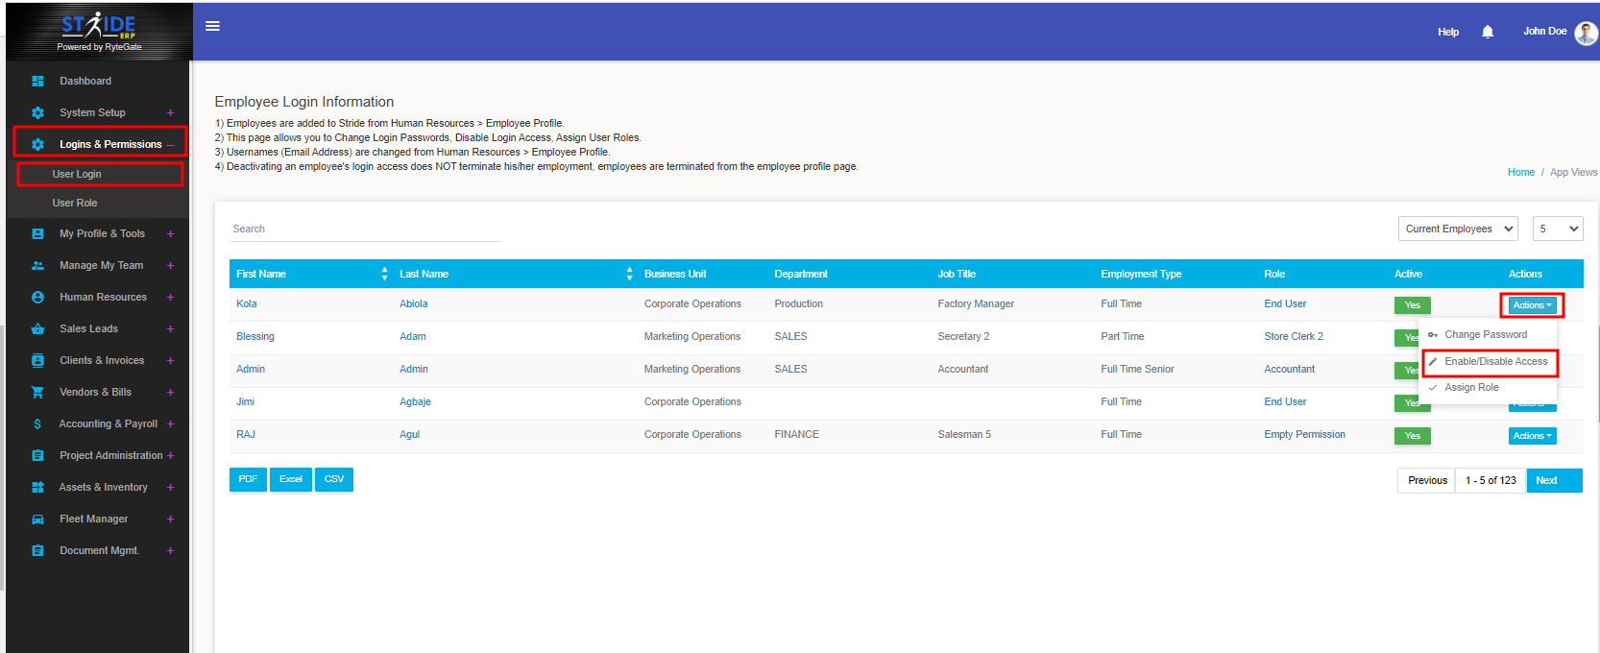
Task: Click FINANCE department cell
Action: click(797, 435)
